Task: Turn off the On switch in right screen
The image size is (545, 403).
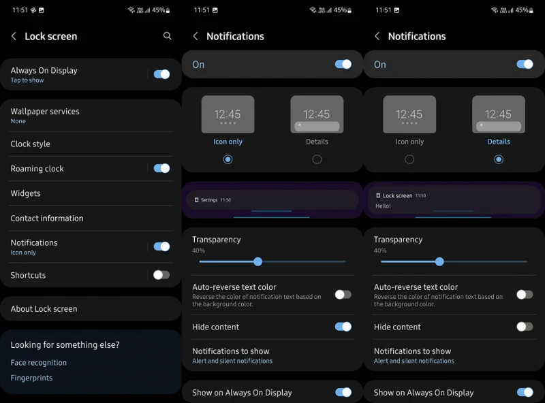Action: (525, 64)
